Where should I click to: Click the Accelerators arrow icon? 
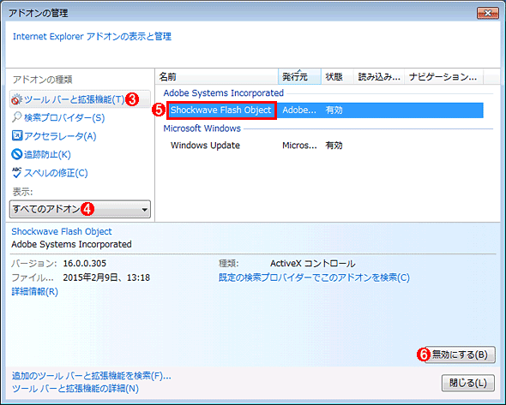tap(17, 135)
